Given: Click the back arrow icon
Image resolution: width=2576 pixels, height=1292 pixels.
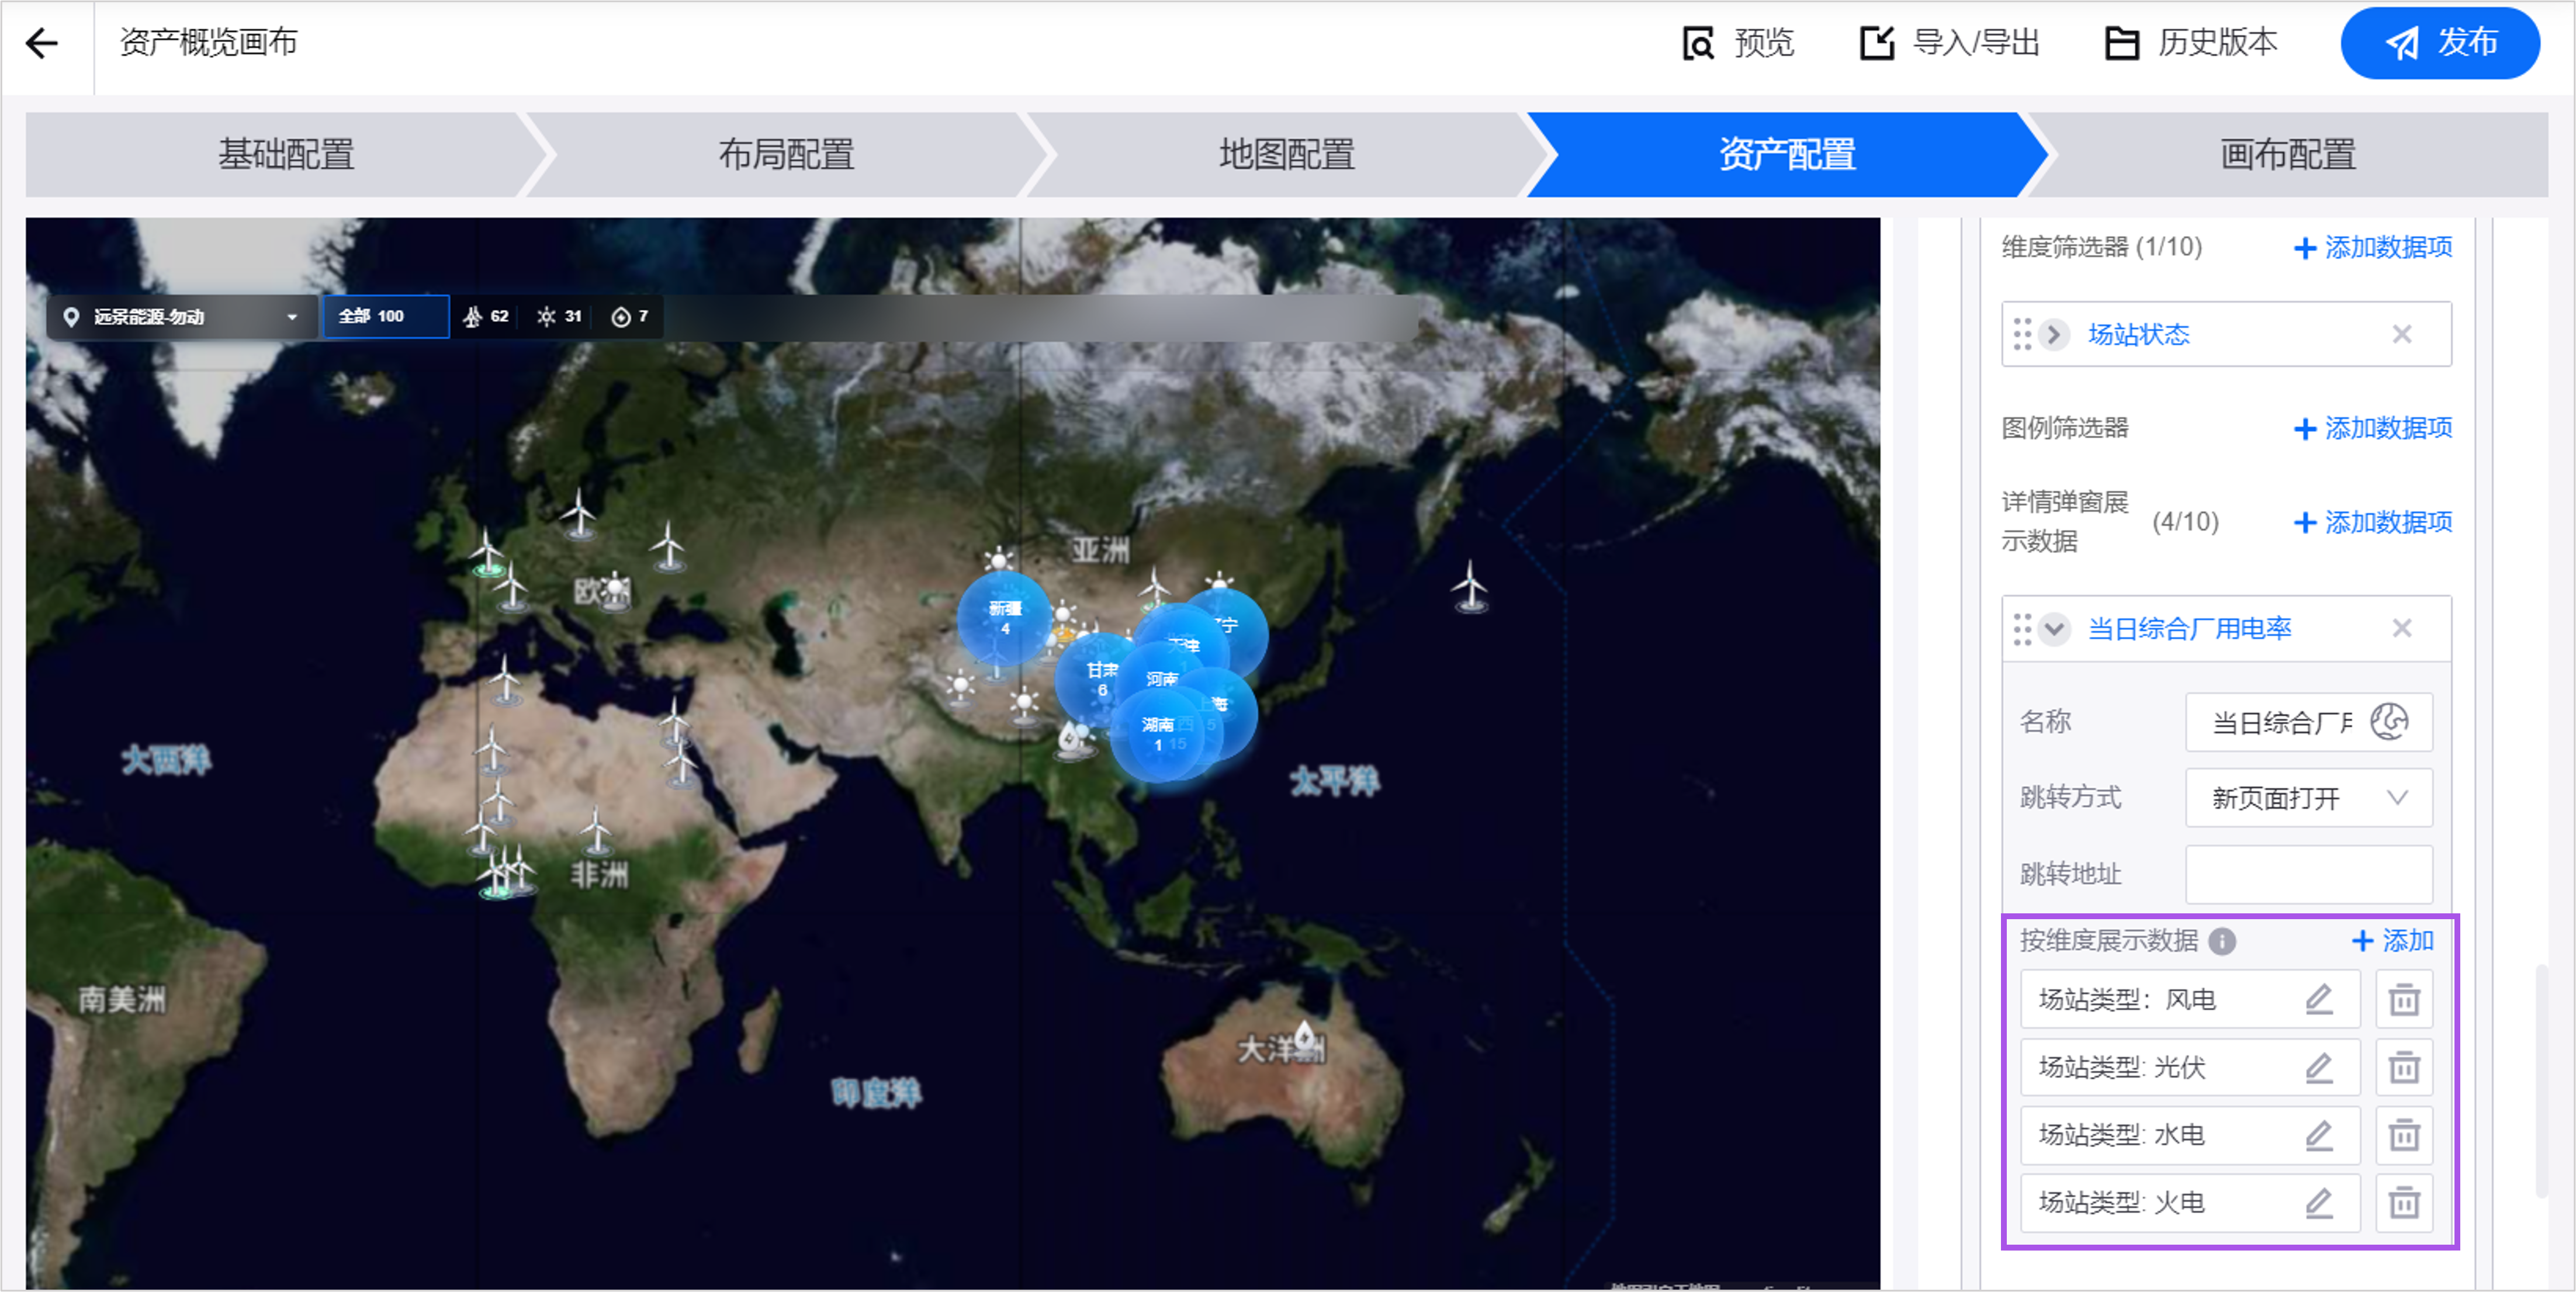Looking at the screenshot, I should 42,43.
